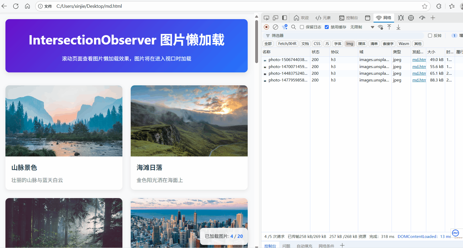Screen dimensions: 463x248
Task: Disable 禁用缓存 checkbox
Action: [327, 27]
